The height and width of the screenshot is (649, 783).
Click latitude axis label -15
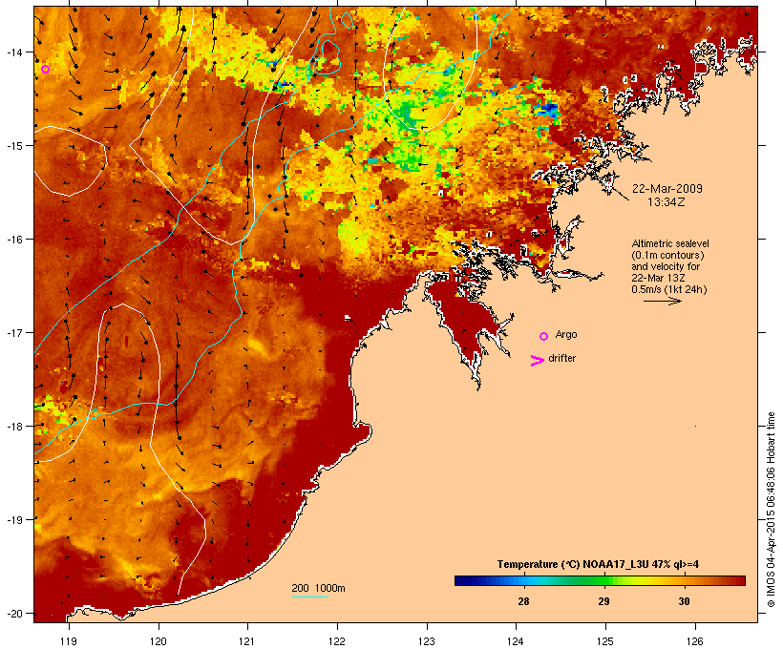point(13,145)
